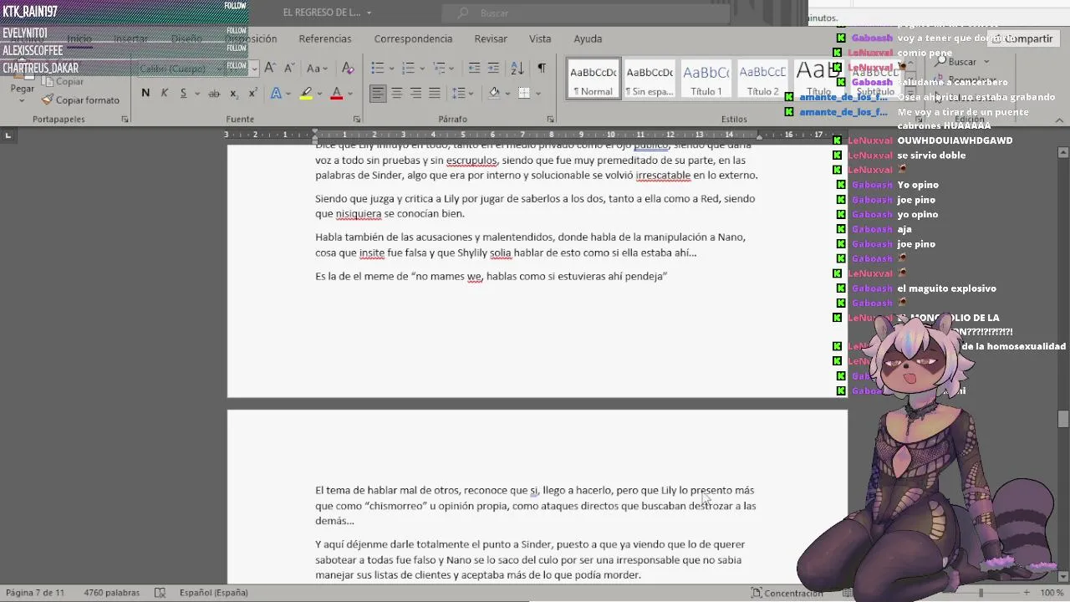Clear all formatting with the eraser icon
The width and height of the screenshot is (1070, 602).
coord(349,69)
